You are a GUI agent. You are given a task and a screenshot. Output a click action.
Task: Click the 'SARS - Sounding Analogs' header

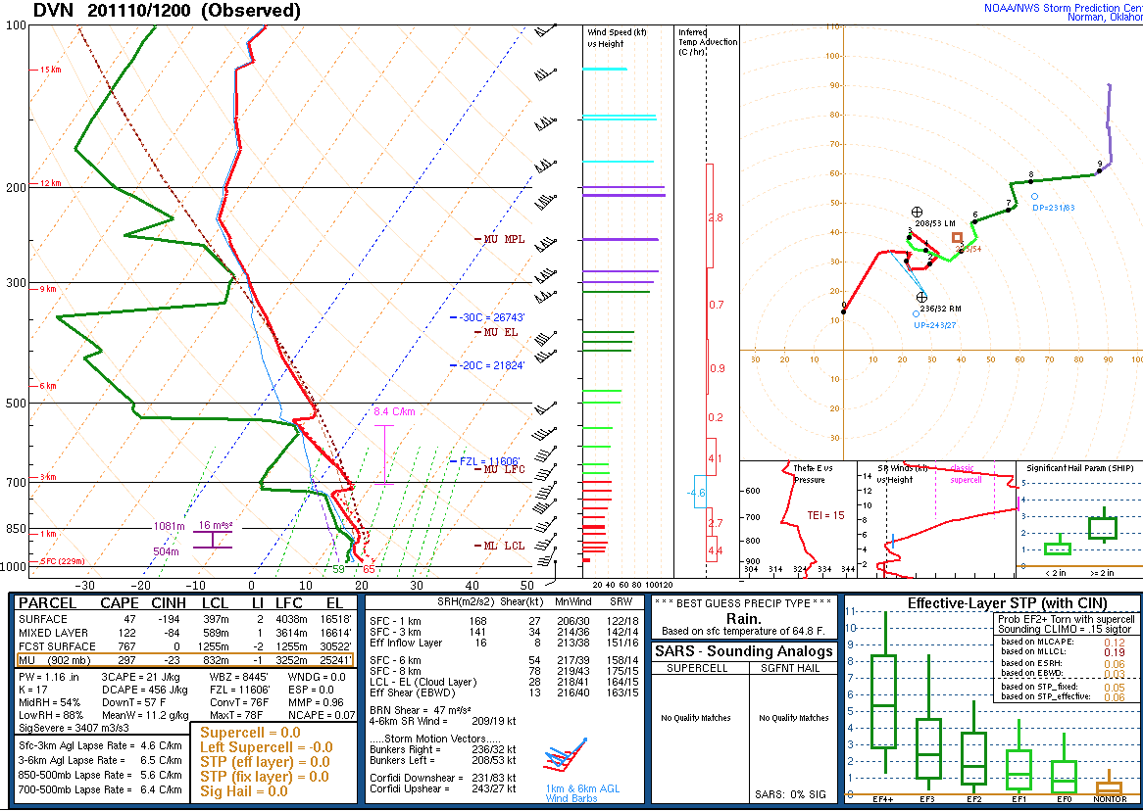pos(743,651)
